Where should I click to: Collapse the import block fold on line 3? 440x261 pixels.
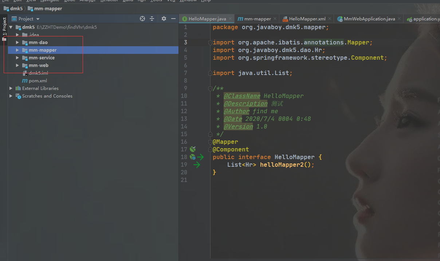pyautogui.click(x=210, y=43)
